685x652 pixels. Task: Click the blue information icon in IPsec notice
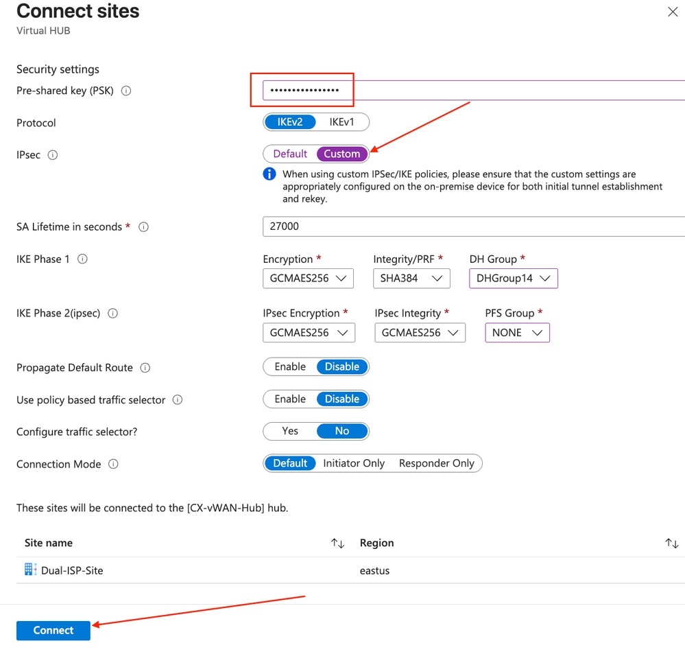[x=269, y=174]
